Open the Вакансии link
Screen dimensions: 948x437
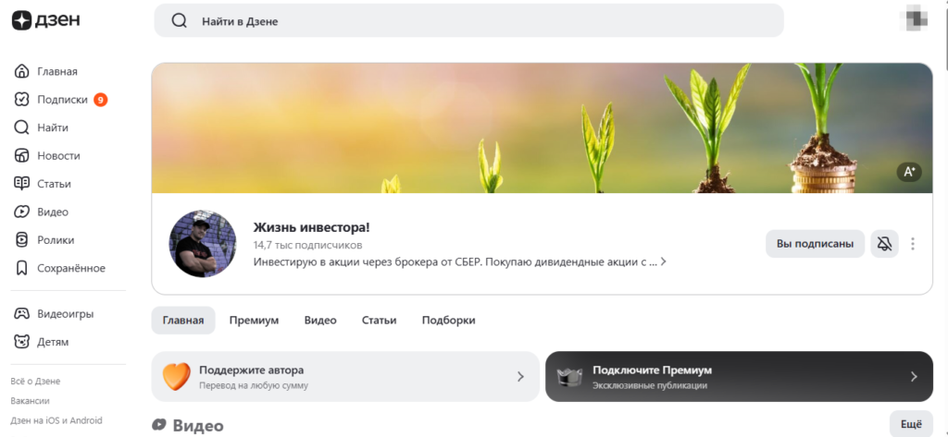coord(31,400)
